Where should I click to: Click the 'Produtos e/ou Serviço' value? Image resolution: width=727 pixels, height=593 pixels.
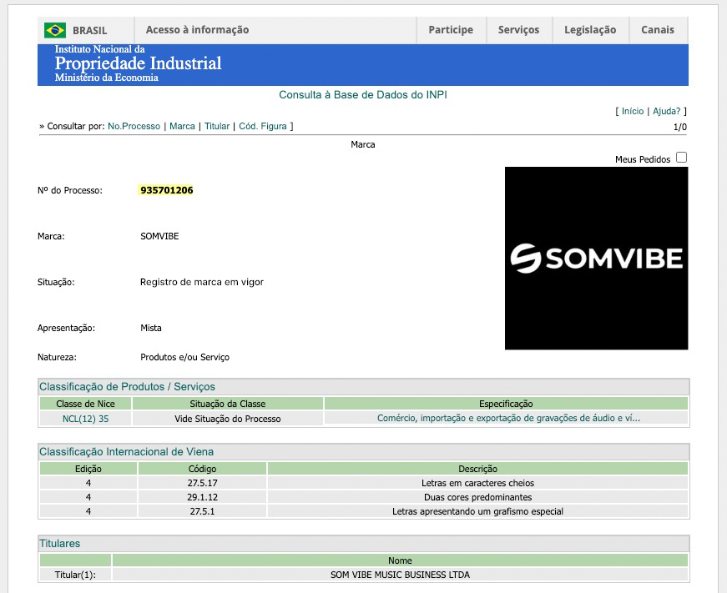[x=184, y=357]
